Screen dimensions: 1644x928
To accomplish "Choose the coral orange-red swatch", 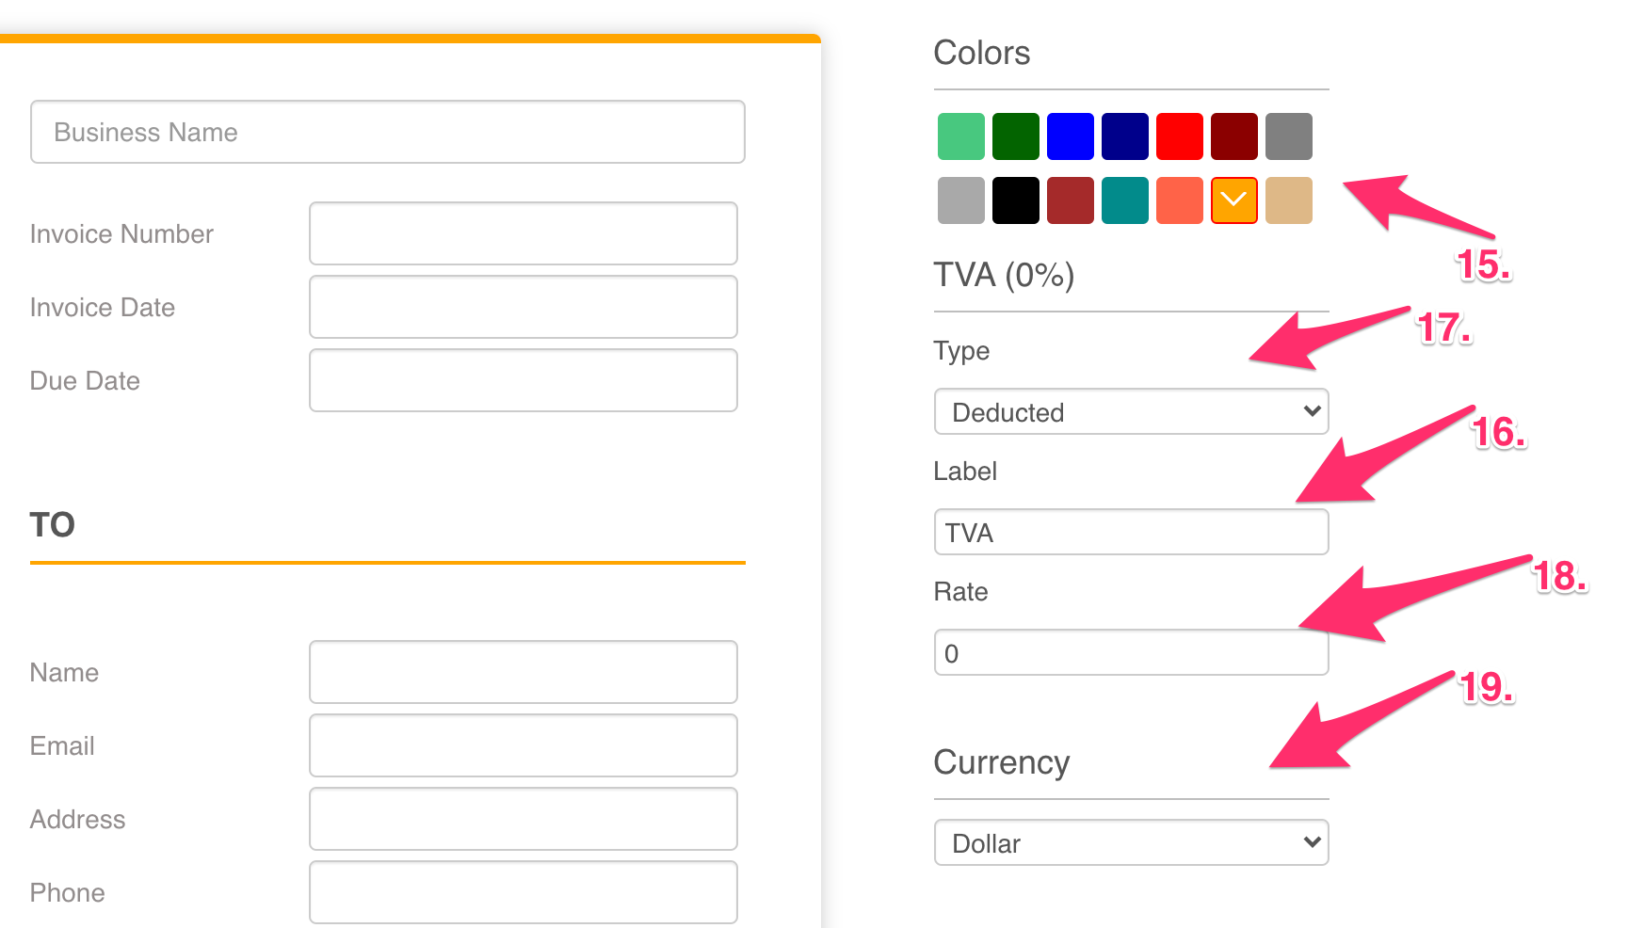I will (1179, 200).
